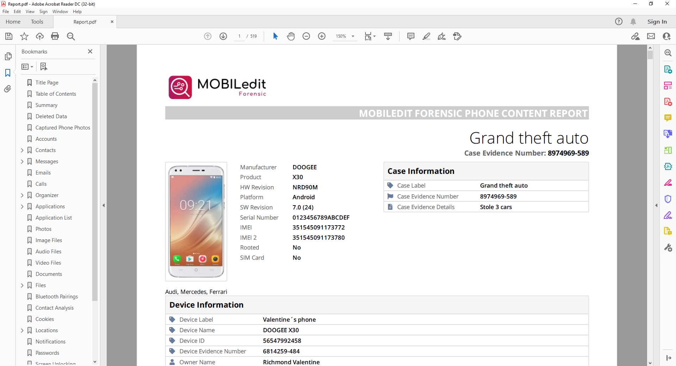Toggle the Page Thumbnails panel
Viewport: 676px width, 366px height.
point(8,56)
